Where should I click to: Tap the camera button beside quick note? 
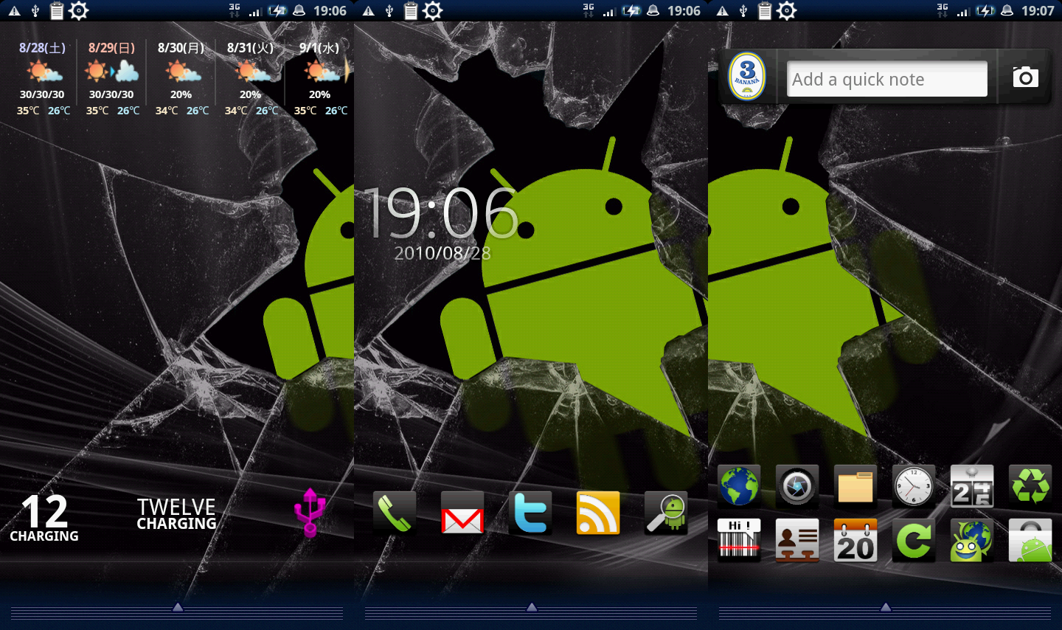coord(1025,77)
